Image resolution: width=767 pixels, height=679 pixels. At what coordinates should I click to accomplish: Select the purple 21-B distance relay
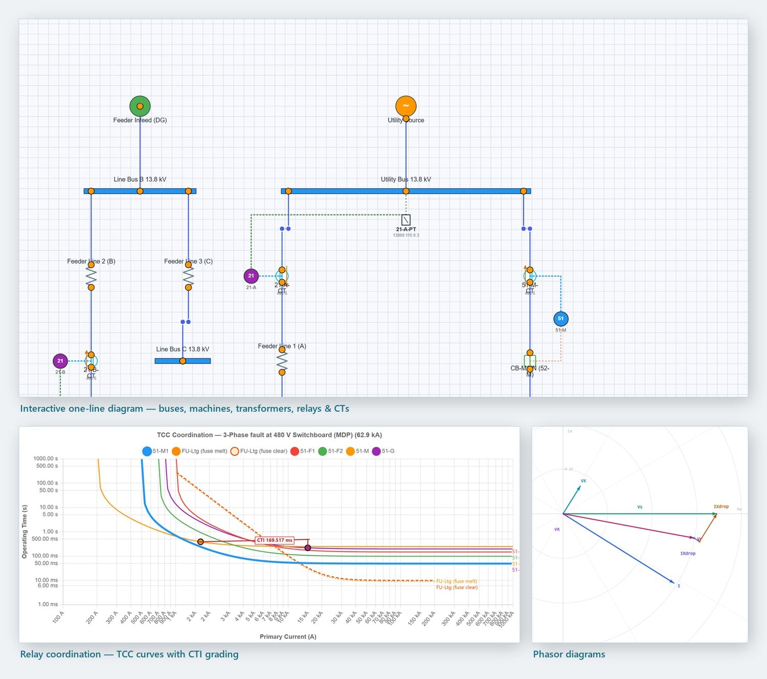tap(60, 361)
